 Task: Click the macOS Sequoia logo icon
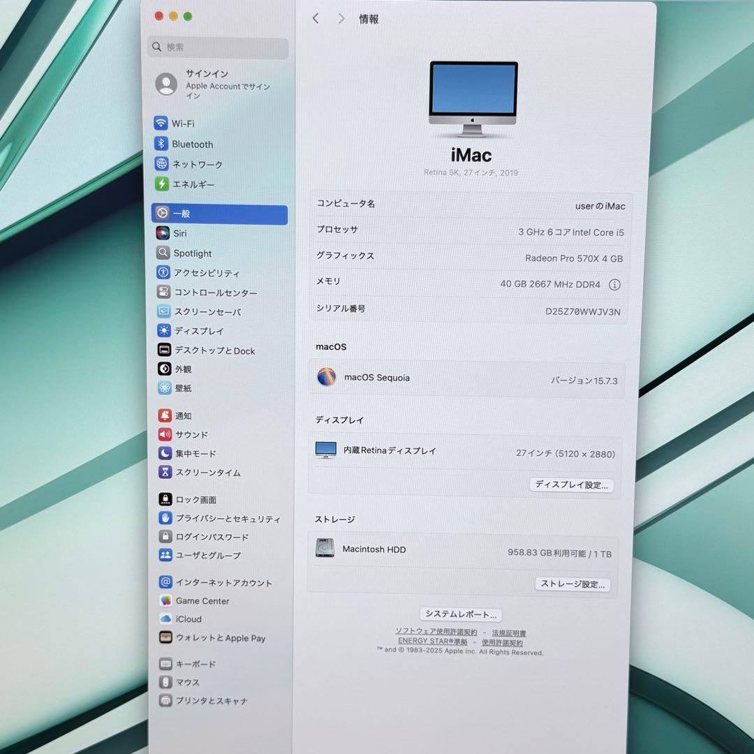(327, 376)
